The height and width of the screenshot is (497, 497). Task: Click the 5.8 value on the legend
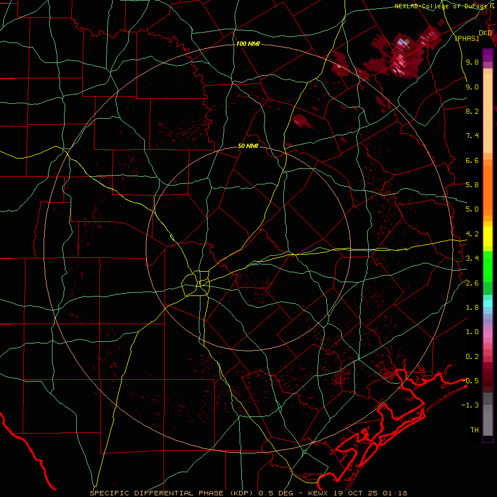tap(472, 185)
